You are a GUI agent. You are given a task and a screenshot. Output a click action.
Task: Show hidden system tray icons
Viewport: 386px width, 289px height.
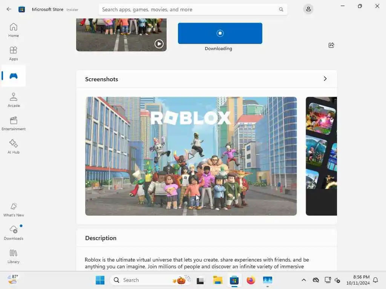click(x=304, y=280)
